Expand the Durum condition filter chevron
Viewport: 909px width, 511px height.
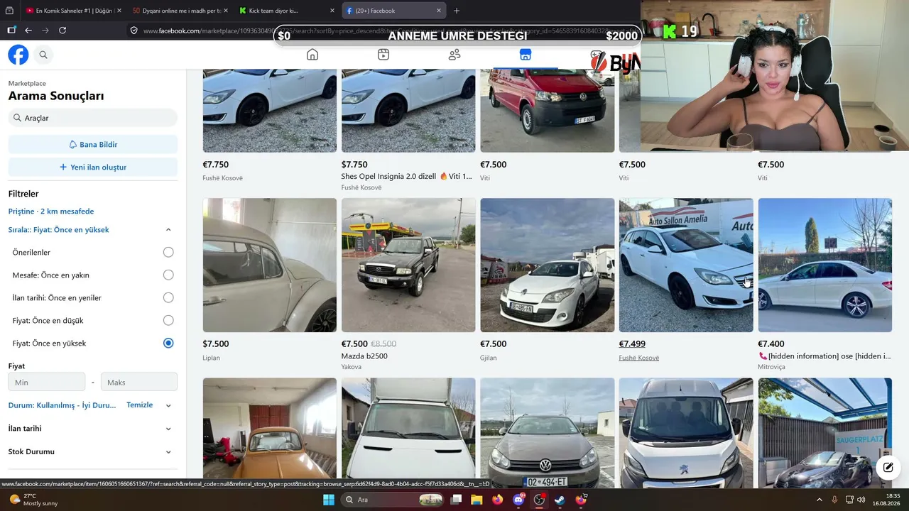coord(168,406)
